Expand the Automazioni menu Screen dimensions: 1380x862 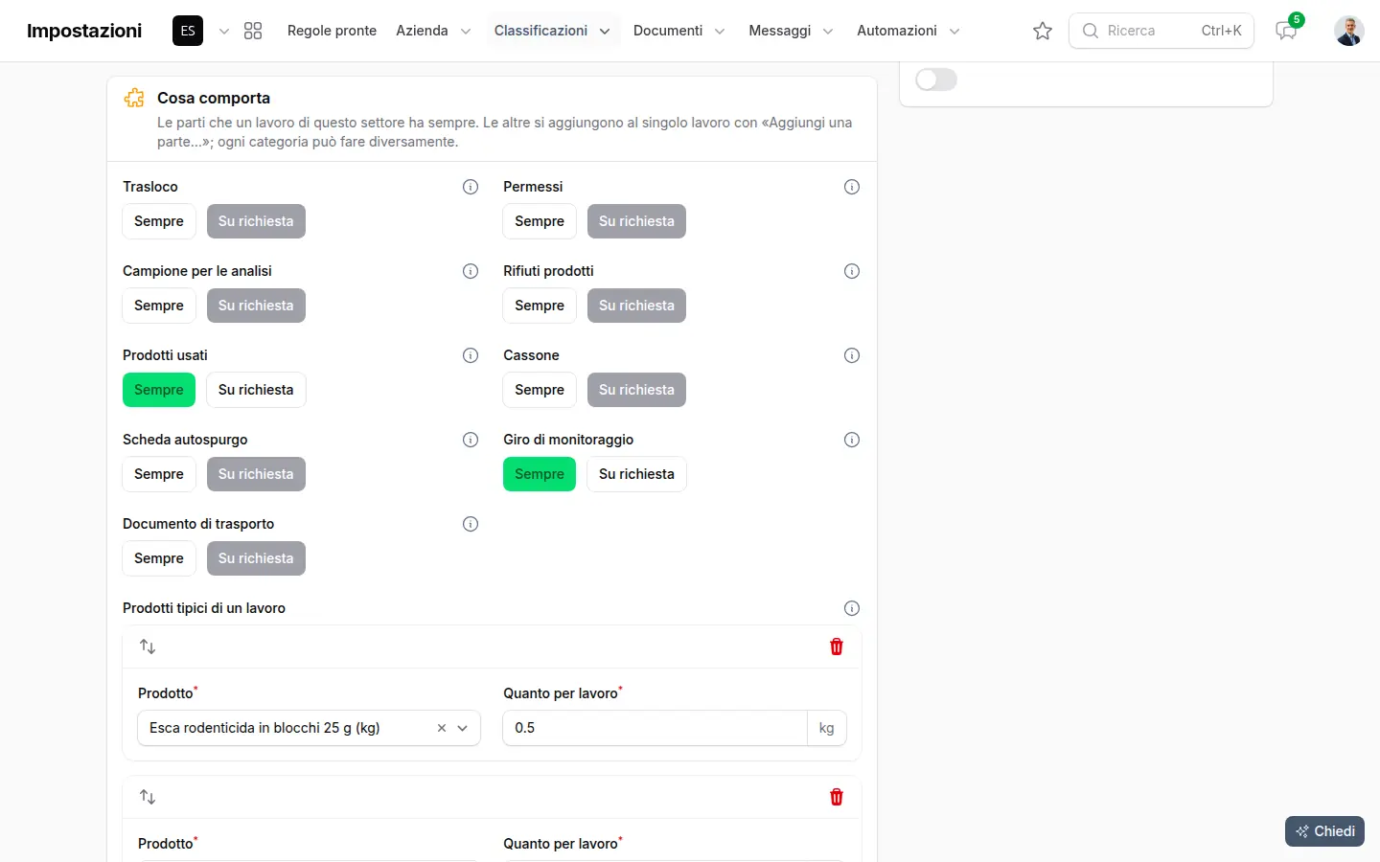click(x=908, y=31)
